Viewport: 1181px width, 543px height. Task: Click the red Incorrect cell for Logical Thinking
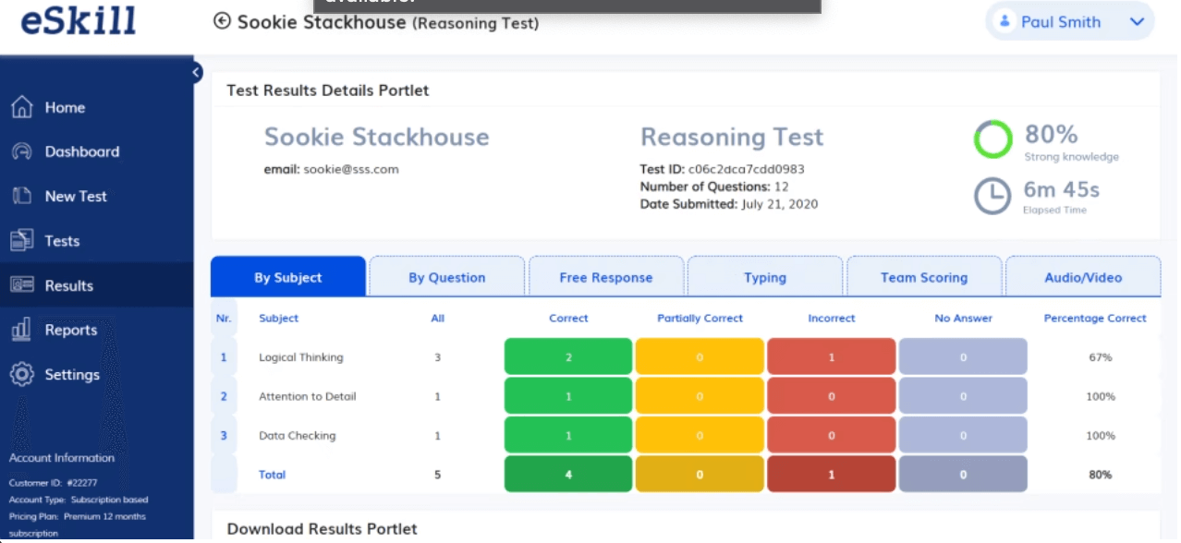pos(832,356)
